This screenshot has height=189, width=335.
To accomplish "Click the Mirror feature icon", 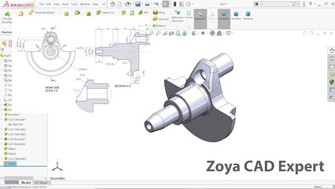I will tap(160, 26).
